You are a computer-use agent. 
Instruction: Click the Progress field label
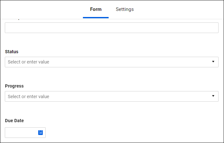14,86
